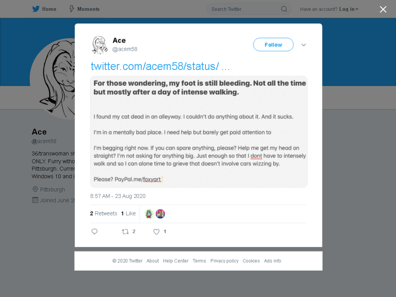Follow the Ace account
This screenshot has height=297, width=396.
(x=273, y=45)
